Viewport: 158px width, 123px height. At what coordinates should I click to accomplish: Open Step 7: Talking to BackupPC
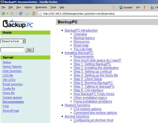coord(94,87)
